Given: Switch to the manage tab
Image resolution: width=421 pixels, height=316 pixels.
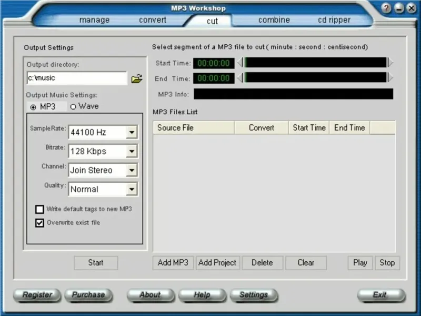Looking at the screenshot, I should click(95, 20).
